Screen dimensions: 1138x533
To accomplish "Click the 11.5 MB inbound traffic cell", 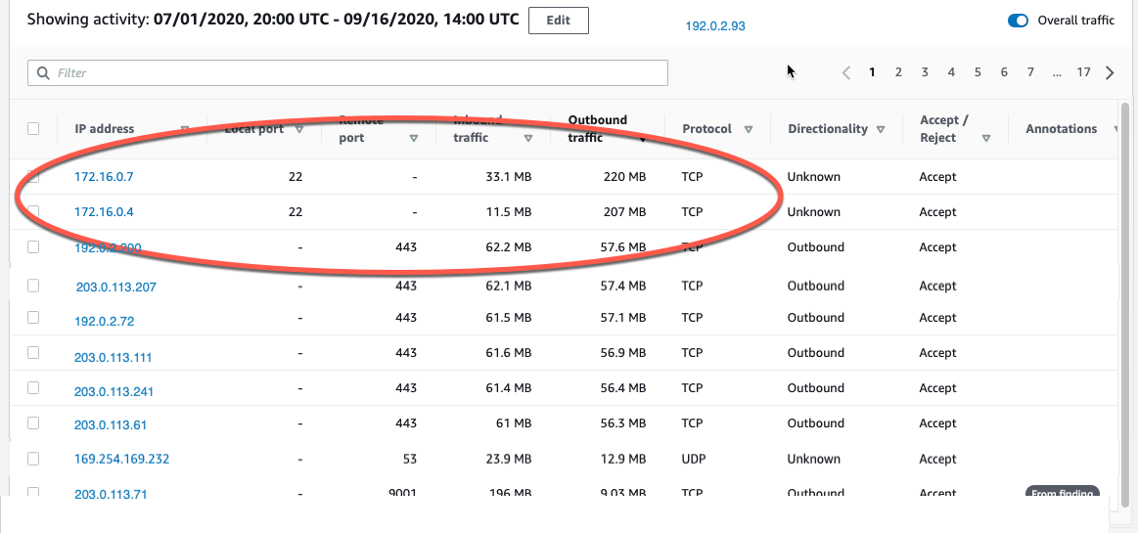I will (x=509, y=212).
